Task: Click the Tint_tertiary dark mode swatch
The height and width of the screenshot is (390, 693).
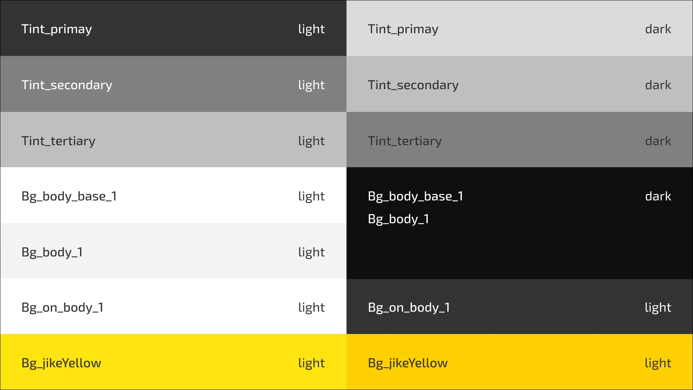Action: (x=520, y=140)
